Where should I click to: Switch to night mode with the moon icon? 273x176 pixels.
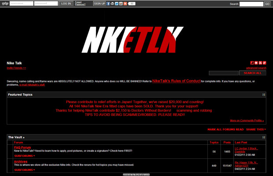click(x=252, y=63)
